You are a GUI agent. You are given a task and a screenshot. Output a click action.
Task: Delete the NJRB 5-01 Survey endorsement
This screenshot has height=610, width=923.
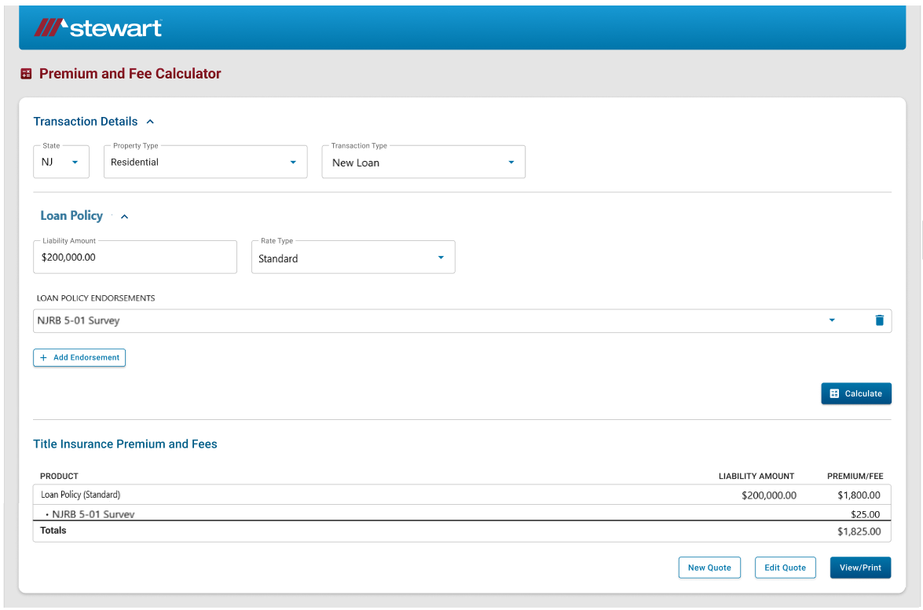coord(880,320)
